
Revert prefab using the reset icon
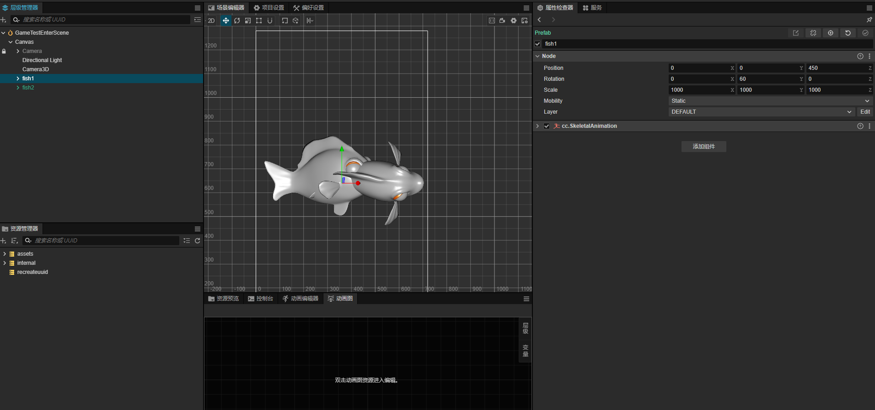(848, 33)
